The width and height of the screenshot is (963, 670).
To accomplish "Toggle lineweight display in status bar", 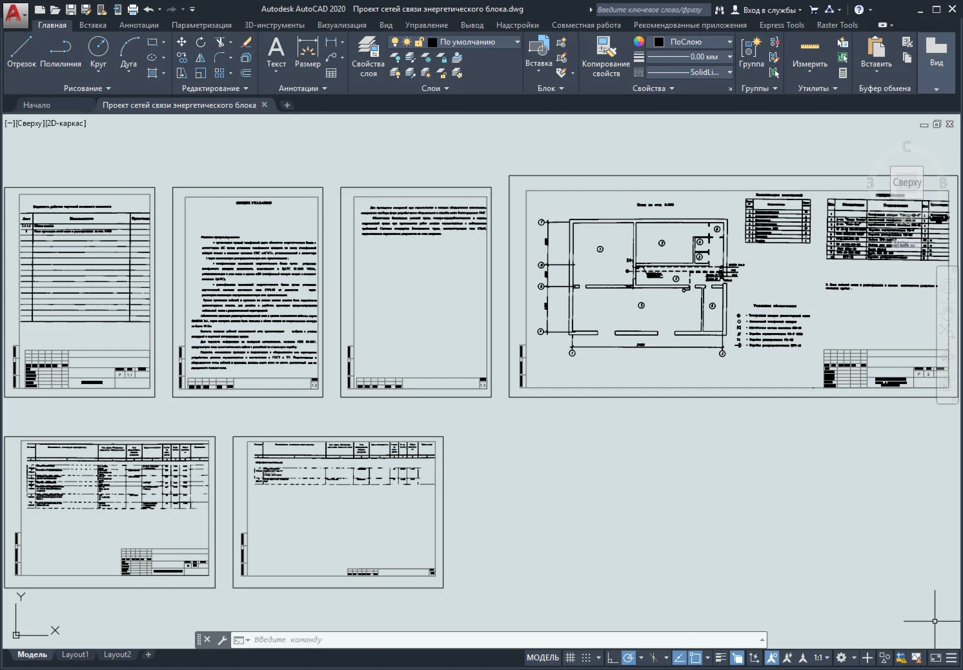I will (721, 658).
